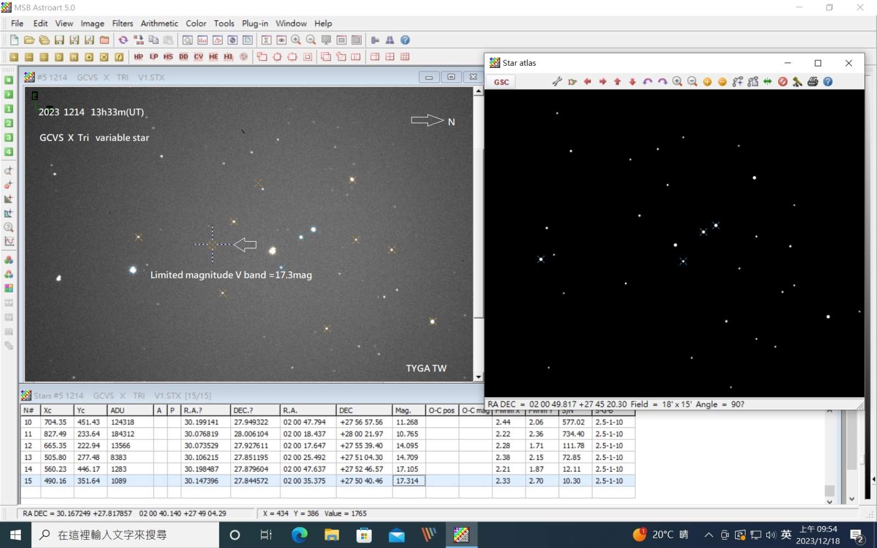This screenshot has width=877, height=548.
Task: Open the Arithmetic menu
Action: (159, 24)
